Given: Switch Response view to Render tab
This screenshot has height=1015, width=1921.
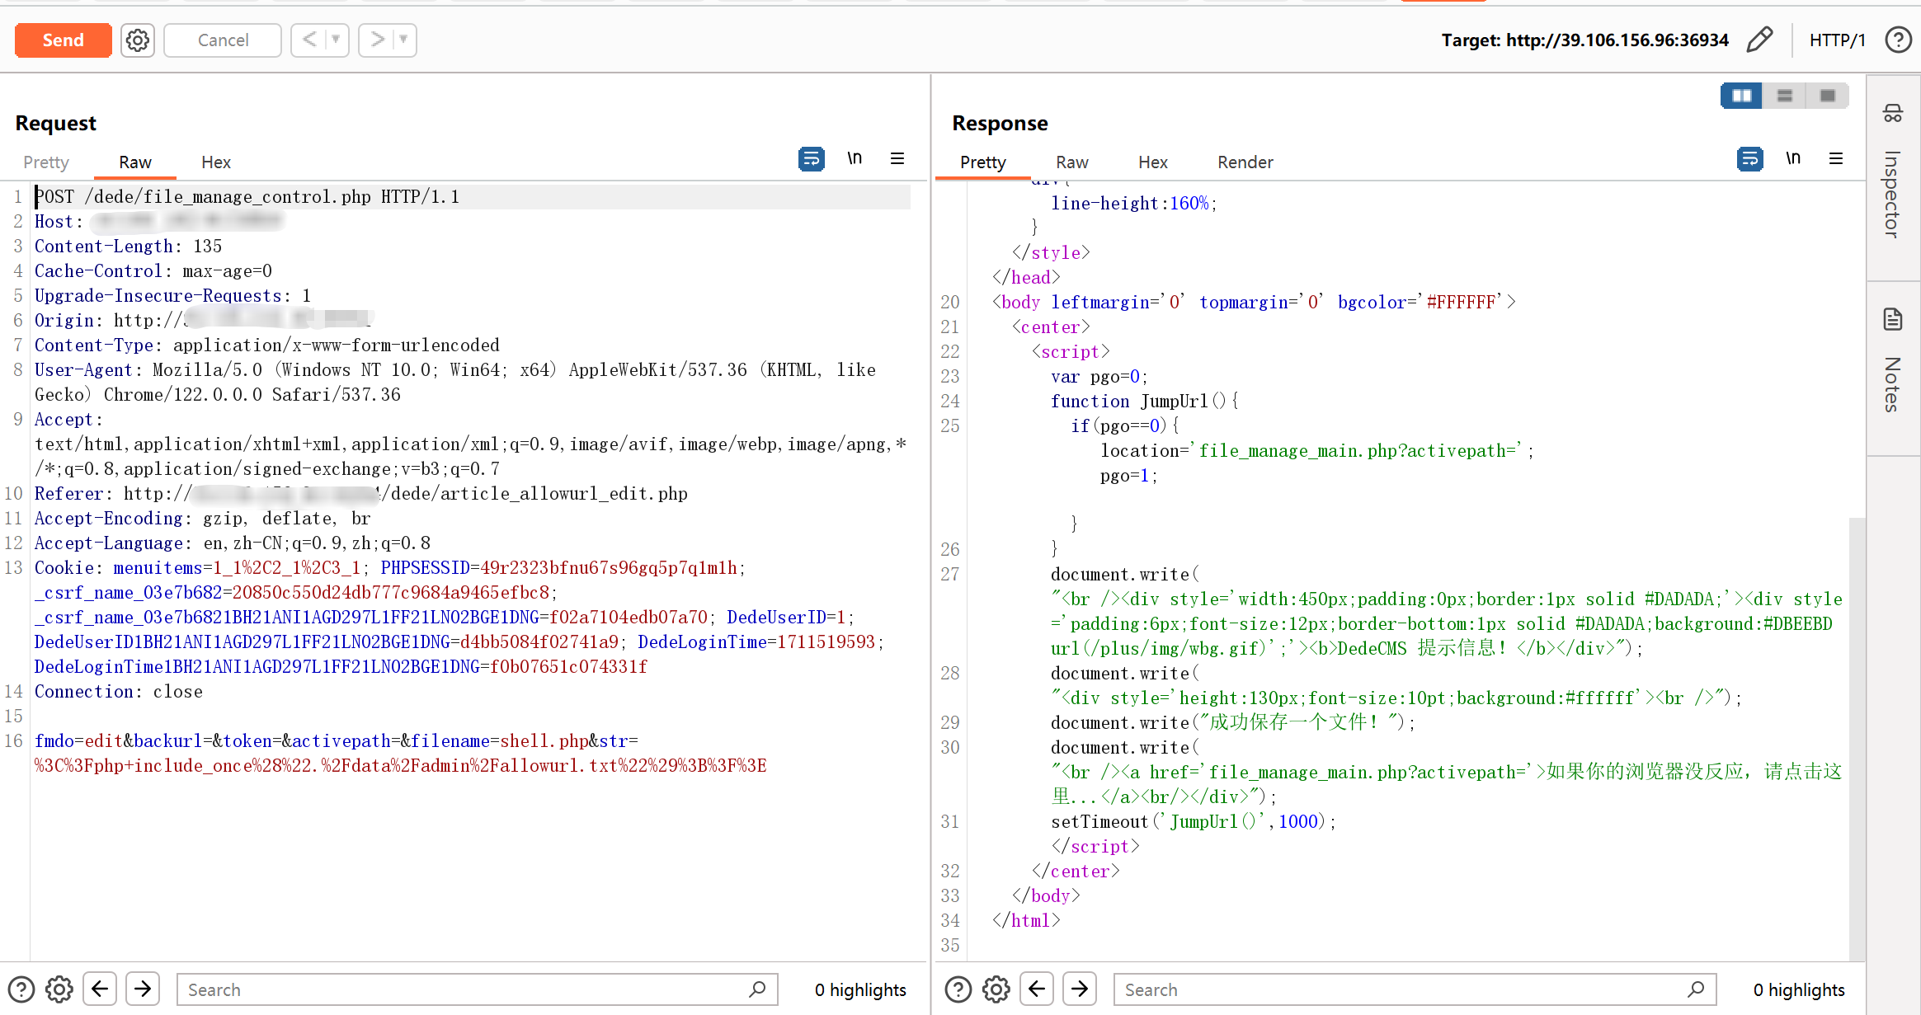Looking at the screenshot, I should 1245,162.
